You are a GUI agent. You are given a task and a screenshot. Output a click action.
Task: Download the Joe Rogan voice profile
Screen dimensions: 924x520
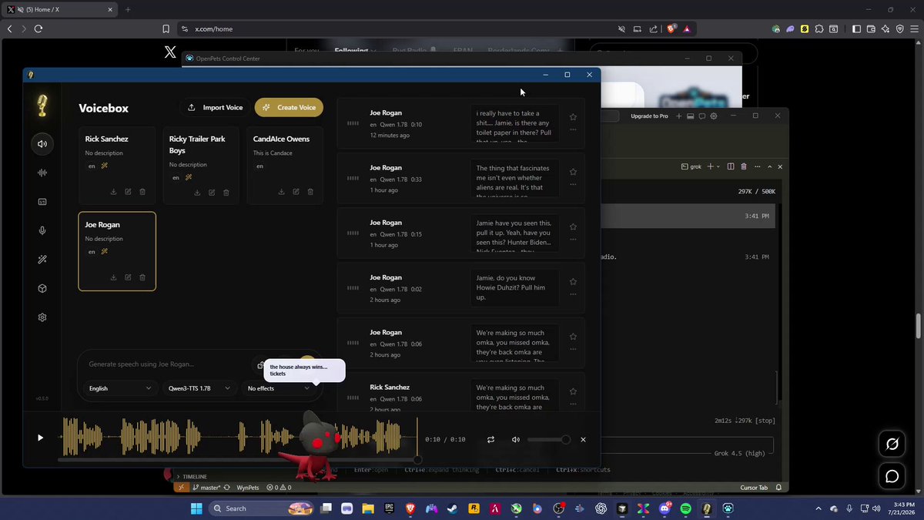(x=113, y=277)
